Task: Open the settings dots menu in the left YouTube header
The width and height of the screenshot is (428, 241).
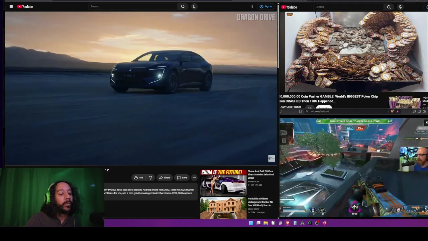Action: click(x=252, y=6)
